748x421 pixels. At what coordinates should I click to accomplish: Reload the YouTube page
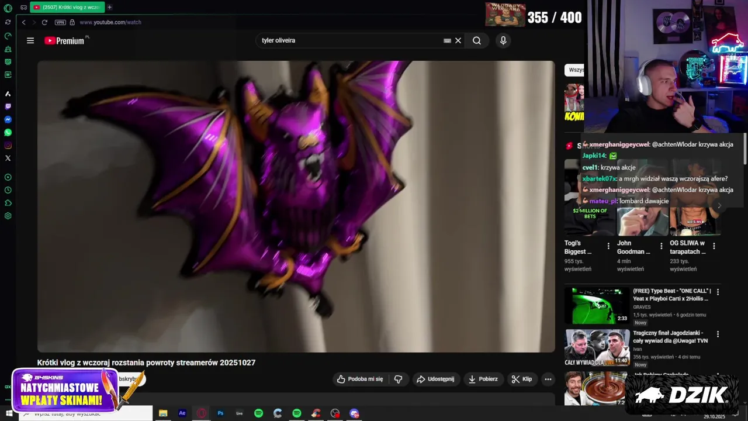(x=44, y=22)
